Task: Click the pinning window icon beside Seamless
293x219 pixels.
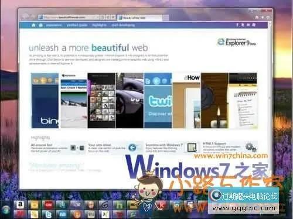Action: 192,148
